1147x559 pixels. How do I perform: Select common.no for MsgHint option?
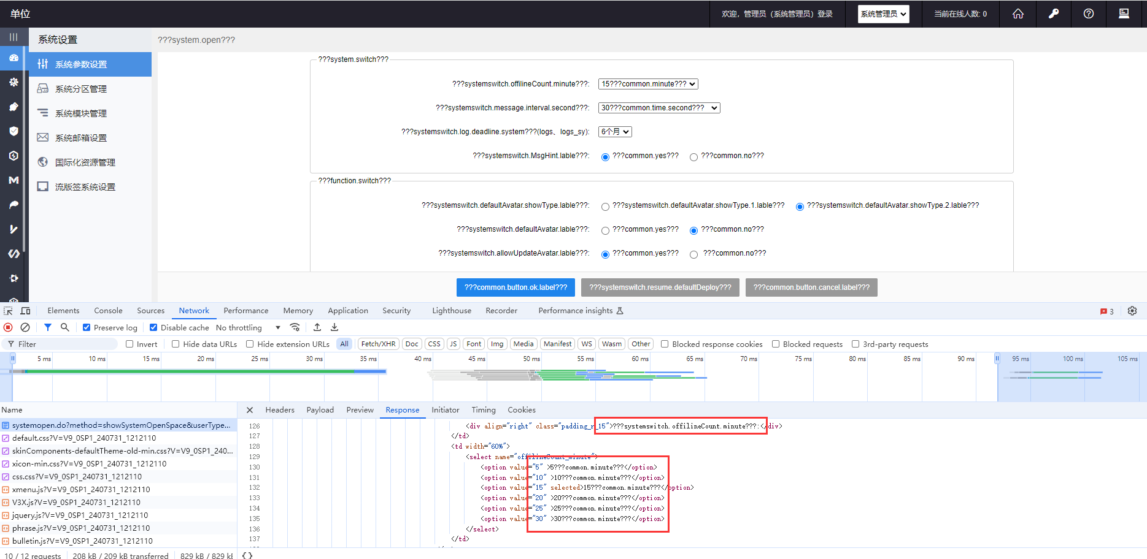tap(693, 157)
